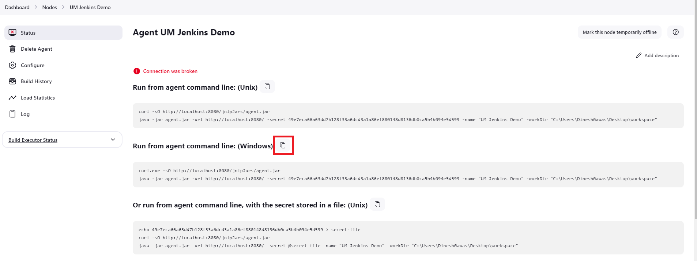This screenshot has height=261, width=697.
Task: Click the Delete Agent trash icon
Action: (12, 49)
